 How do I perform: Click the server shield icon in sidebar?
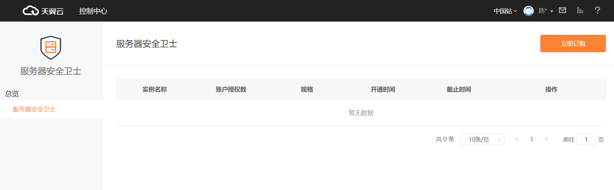coord(51,48)
